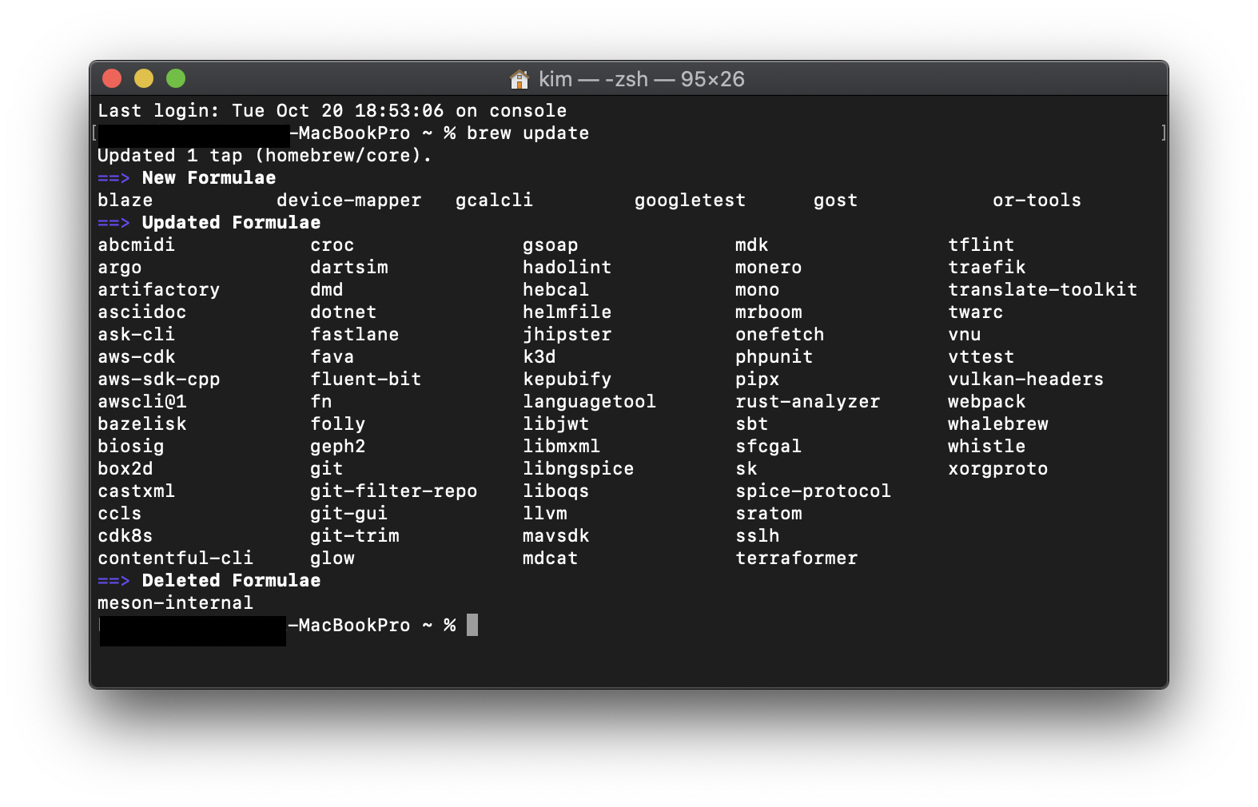Click the 'git-gui' formula entry
Viewport: 1258px width, 807px height.
coord(348,514)
